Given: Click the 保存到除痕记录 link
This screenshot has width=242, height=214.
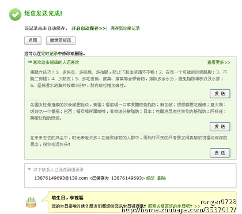Looking at the screenshot, I should pyautogui.click(x=125, y=28).
